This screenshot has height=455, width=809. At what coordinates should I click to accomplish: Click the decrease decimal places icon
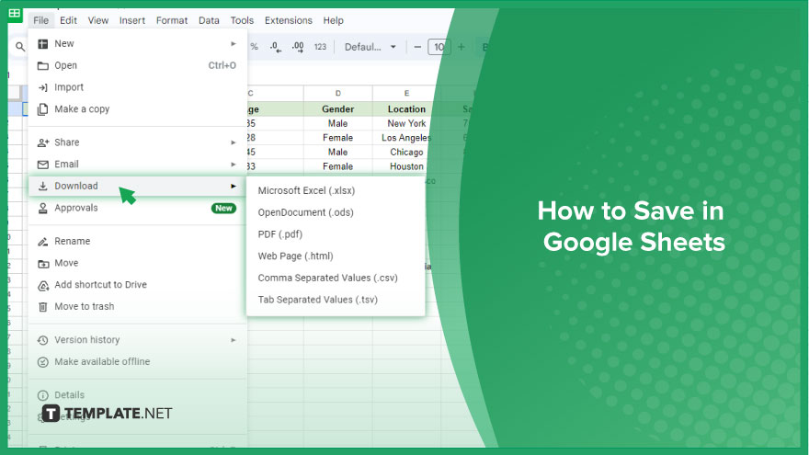pyautogui.click(x=276, y=47)
